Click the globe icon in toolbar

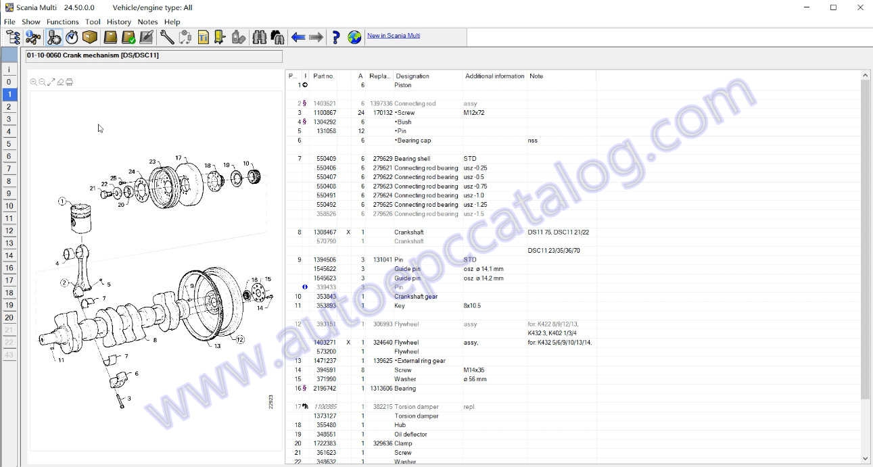pyautogui.click(x=354, y=37)
